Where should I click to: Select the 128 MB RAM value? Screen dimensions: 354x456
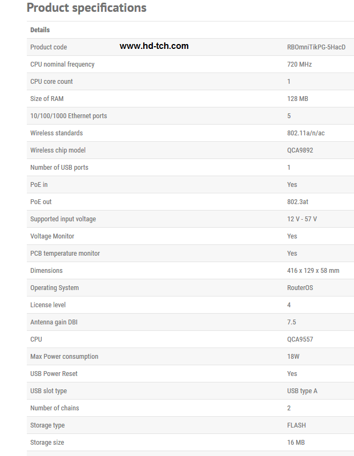click(298, 99)
